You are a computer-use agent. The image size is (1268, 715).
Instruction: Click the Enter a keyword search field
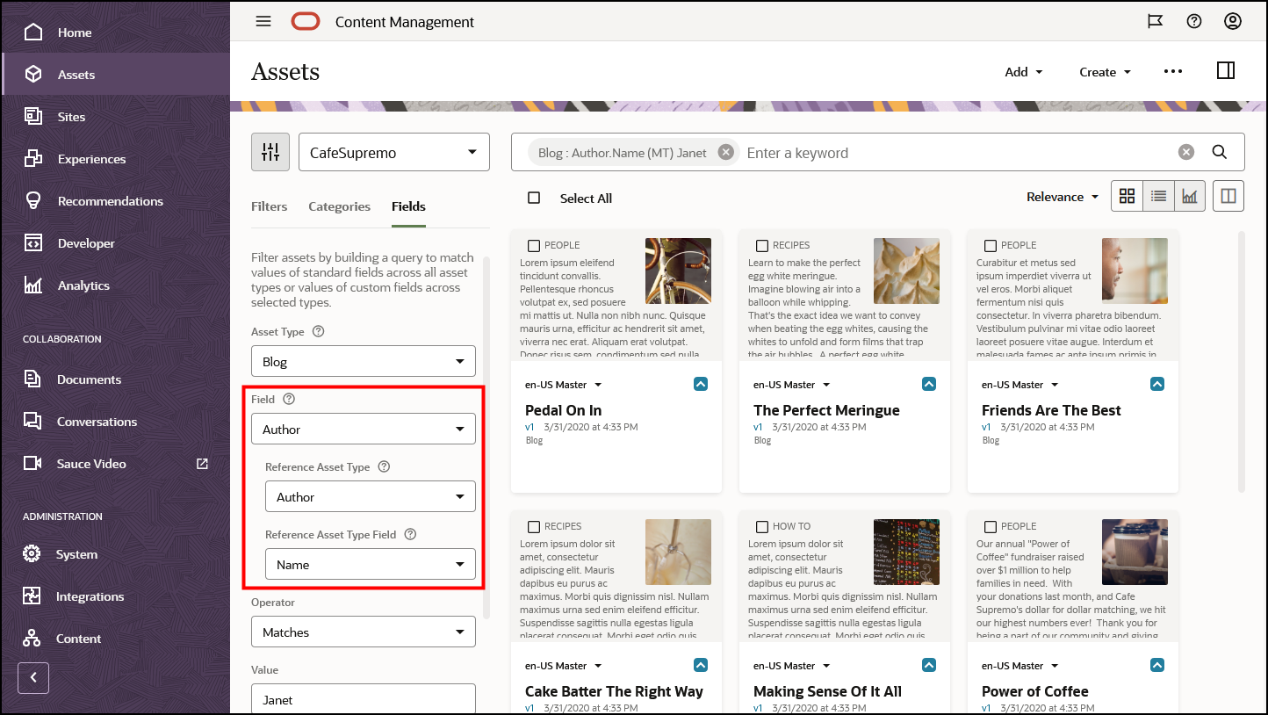pos(948,153)
